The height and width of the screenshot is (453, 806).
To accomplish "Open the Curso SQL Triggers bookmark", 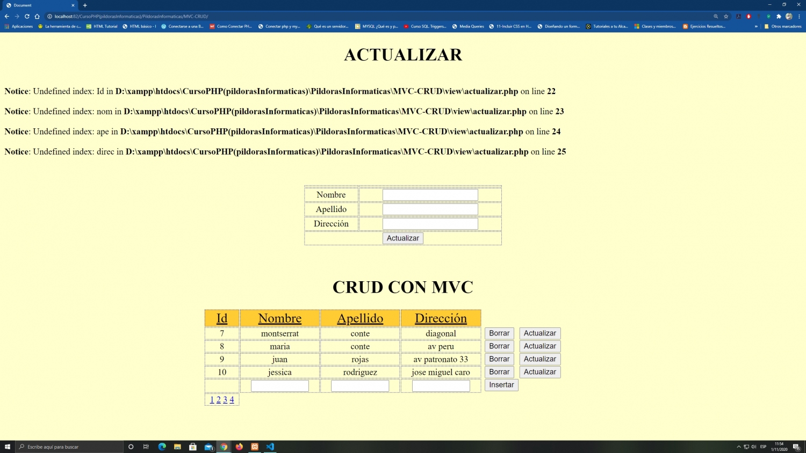I will pyautogui.click(x=425, y=26).
